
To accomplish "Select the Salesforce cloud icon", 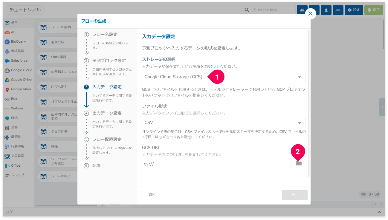I will point(7,61).
